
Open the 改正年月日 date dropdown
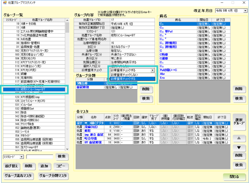click(x=244, y=11)
